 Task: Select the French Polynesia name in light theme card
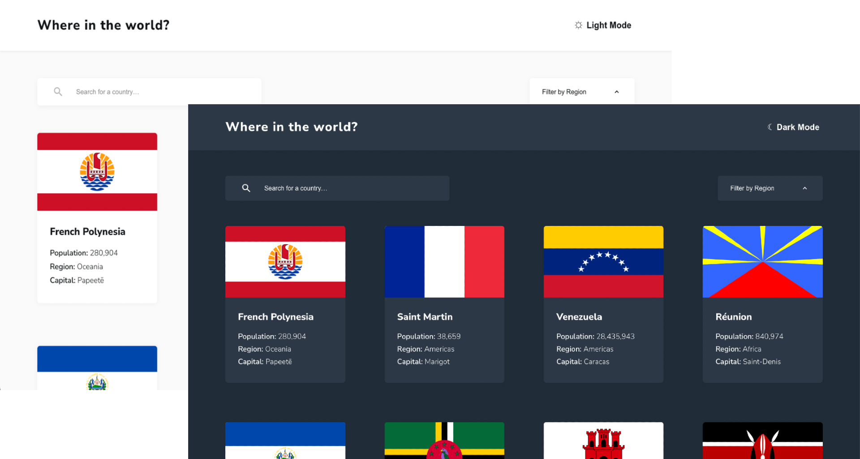tap(87, 232)
